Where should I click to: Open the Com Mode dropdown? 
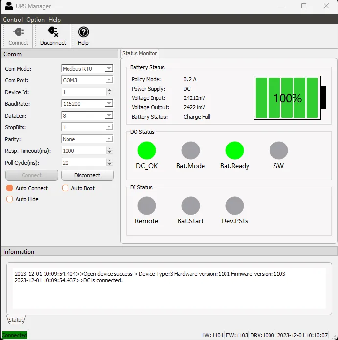tap(87, 68)
